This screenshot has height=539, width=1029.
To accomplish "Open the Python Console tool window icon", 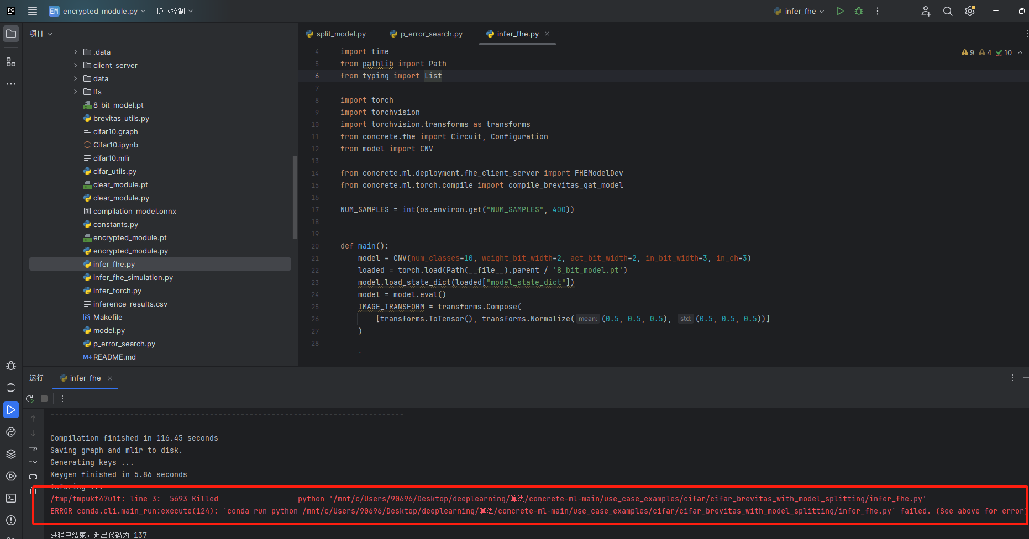I will point(11,432).
